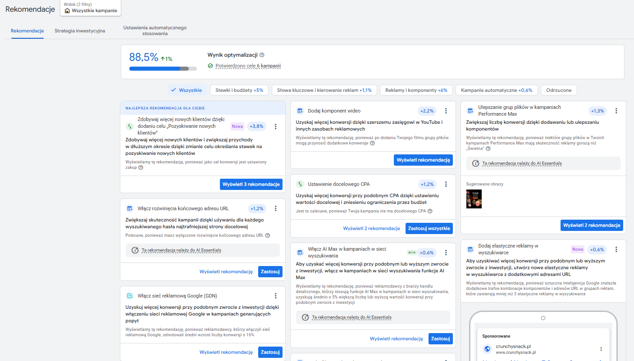Image resolution: width=634 pixels, height=361 pixels.
Task: Switch to 'Strategia inwestycyjna' tab
Action: coord(80,31)
